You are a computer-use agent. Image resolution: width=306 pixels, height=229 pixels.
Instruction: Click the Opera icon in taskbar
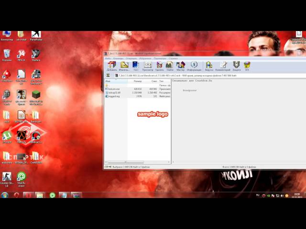[16, 195]
